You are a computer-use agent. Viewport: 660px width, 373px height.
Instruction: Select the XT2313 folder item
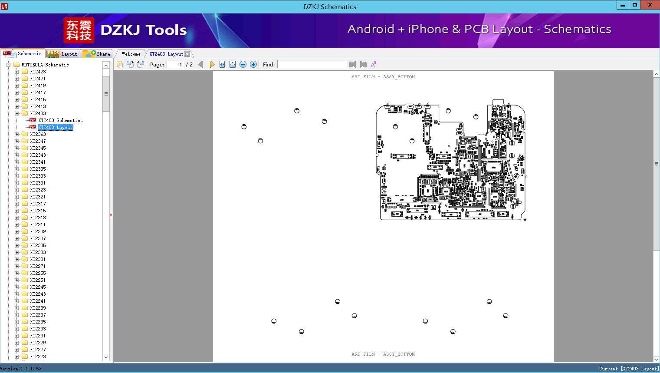pyautogui.click(x=38, y=218)
